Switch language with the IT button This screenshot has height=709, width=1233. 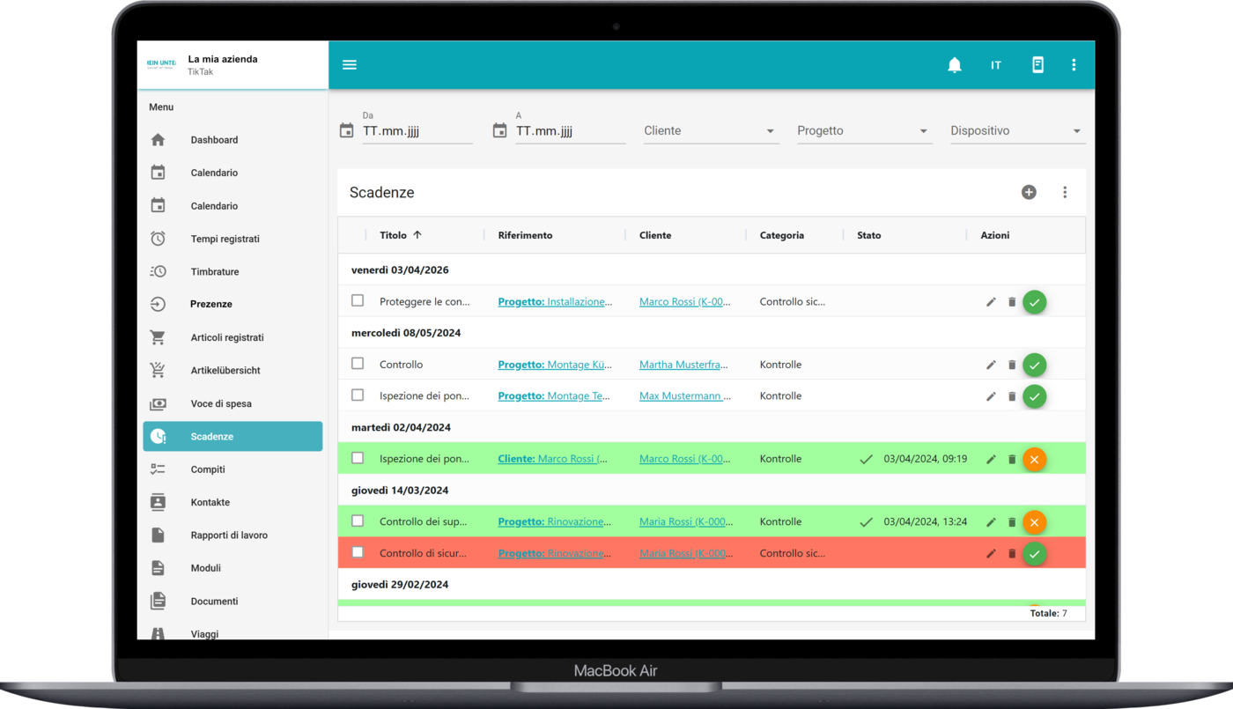coord(995,65)
